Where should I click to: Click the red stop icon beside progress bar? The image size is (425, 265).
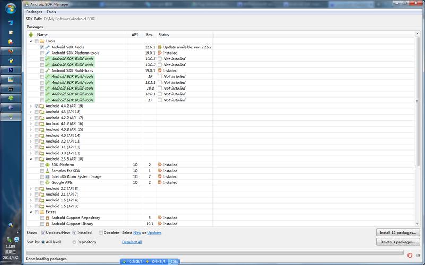tap(410, 255)
